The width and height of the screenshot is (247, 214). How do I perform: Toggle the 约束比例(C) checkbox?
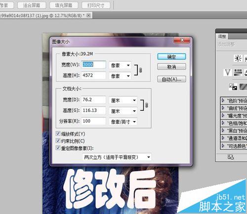[x=58, y=140]
